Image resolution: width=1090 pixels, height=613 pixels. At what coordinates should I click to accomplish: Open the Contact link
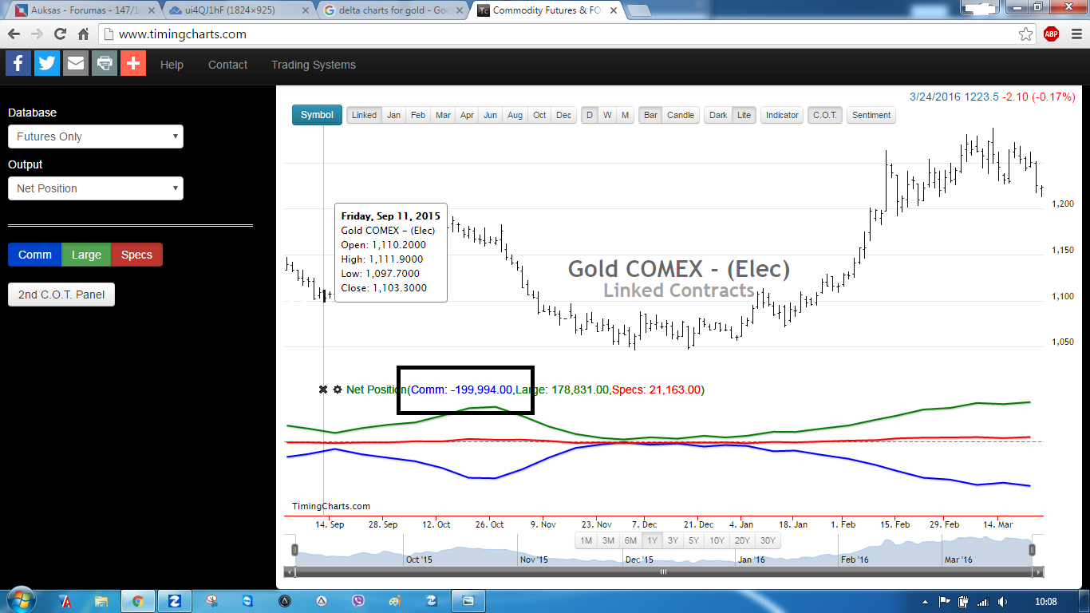pyautogui.click(x=227, y=65)
